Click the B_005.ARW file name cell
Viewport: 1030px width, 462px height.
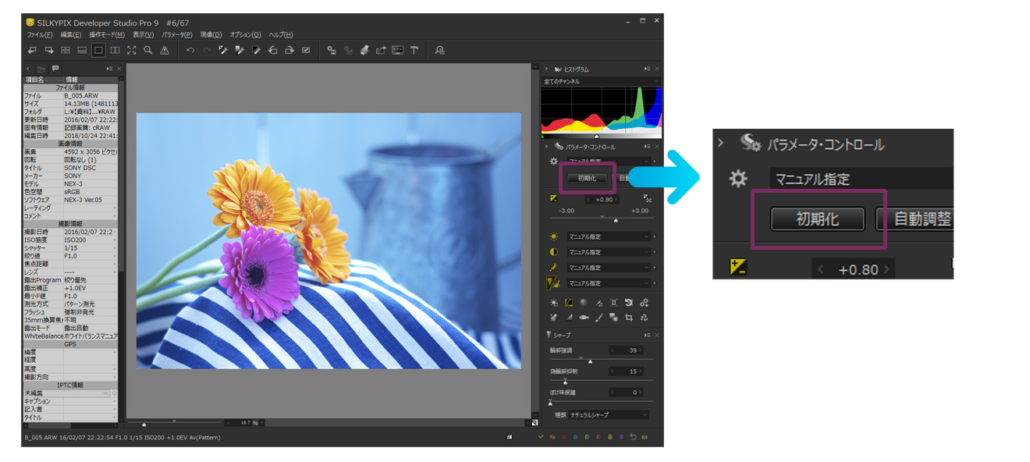pyautogui.click(x=90, y=96)
